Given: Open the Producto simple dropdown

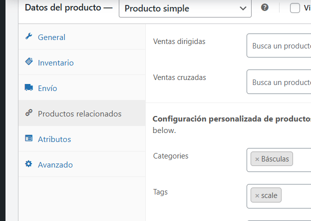Looking at the screenshot, I should click(185, 8).
